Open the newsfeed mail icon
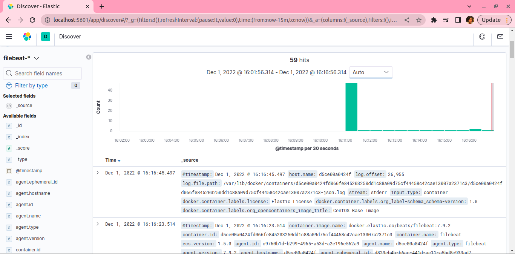Image resolution: width=515 pixels, height=254 pixels. 500,37
